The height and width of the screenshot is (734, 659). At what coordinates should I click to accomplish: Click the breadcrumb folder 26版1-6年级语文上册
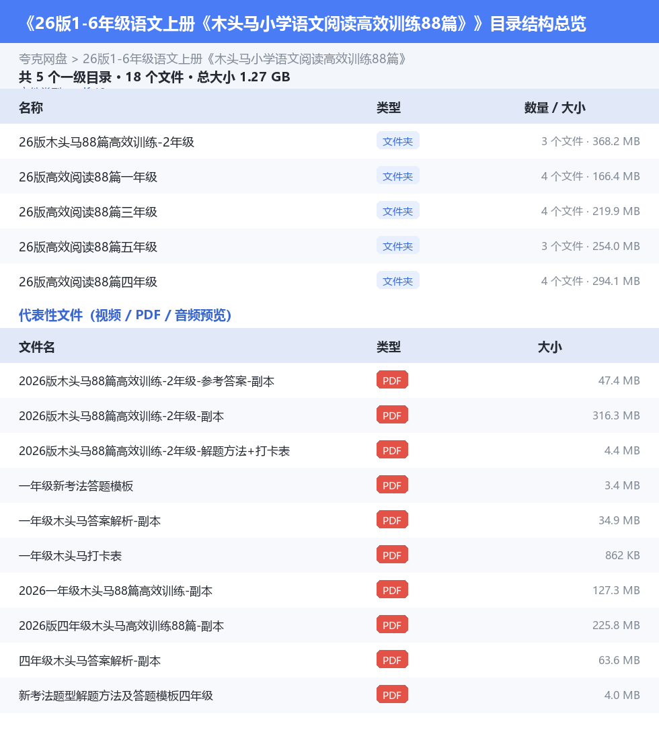(x=244, y=59)
